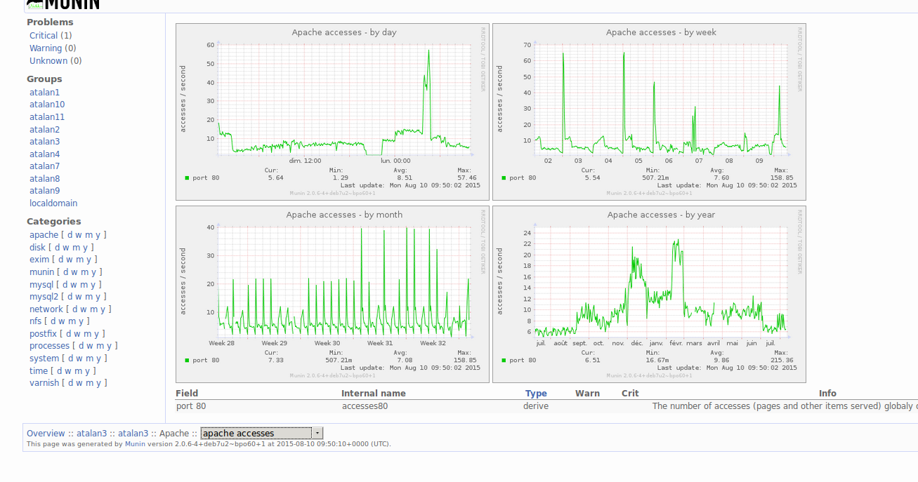Go to group atalan11
Image resolution: width=918 pixels, height=482 pixels.
(47, 117)
